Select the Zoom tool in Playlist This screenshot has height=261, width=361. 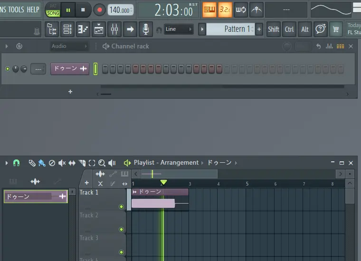102,163
